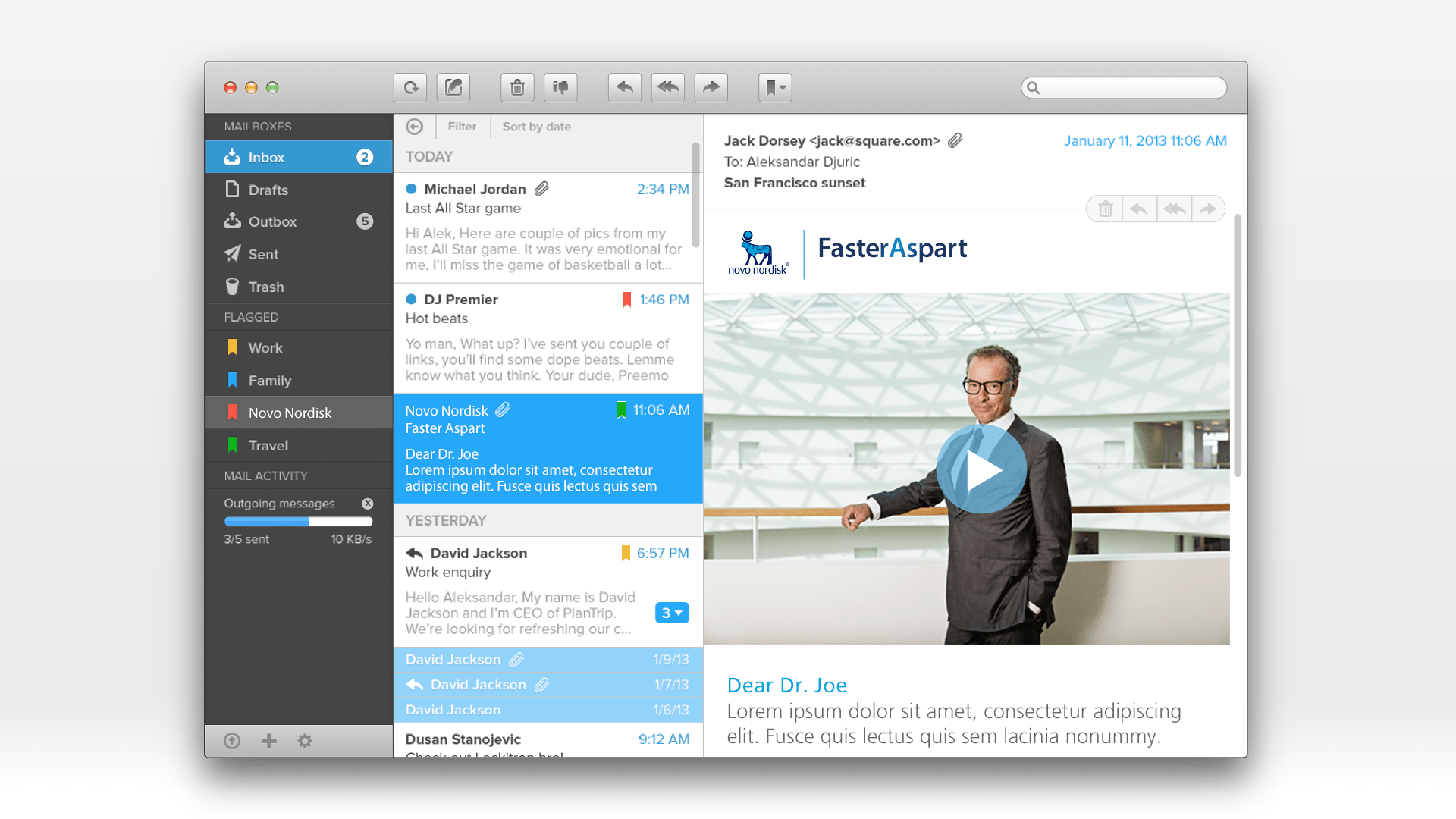Delete message using toolbar trash icon
1456x819 pixels.
click(517, 88)
